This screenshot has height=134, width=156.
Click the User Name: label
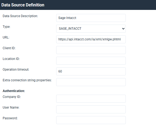pyautogui.click(x=11, y=108)
